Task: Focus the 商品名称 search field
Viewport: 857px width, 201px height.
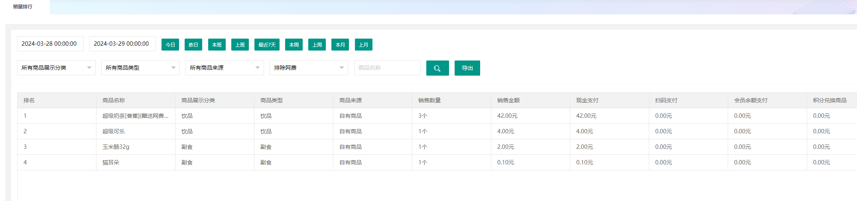Action: tap(387, 68)
